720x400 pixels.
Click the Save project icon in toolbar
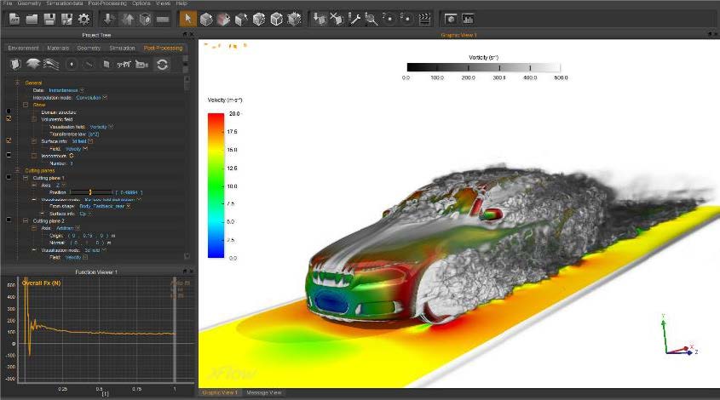click(49, 19)
